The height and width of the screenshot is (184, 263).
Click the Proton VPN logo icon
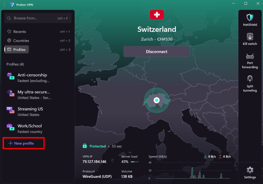point(12,5)
